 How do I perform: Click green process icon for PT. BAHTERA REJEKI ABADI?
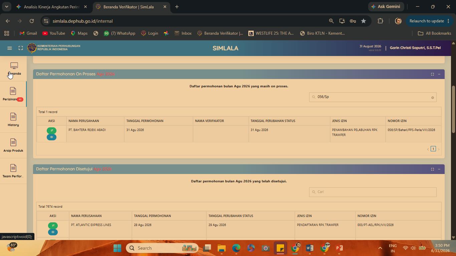click(x=51, y=130)
